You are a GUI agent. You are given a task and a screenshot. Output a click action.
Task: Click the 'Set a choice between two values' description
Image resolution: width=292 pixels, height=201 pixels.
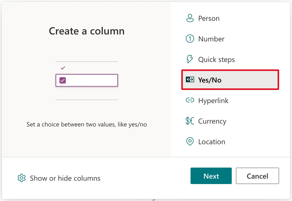[x=87, y=124]
